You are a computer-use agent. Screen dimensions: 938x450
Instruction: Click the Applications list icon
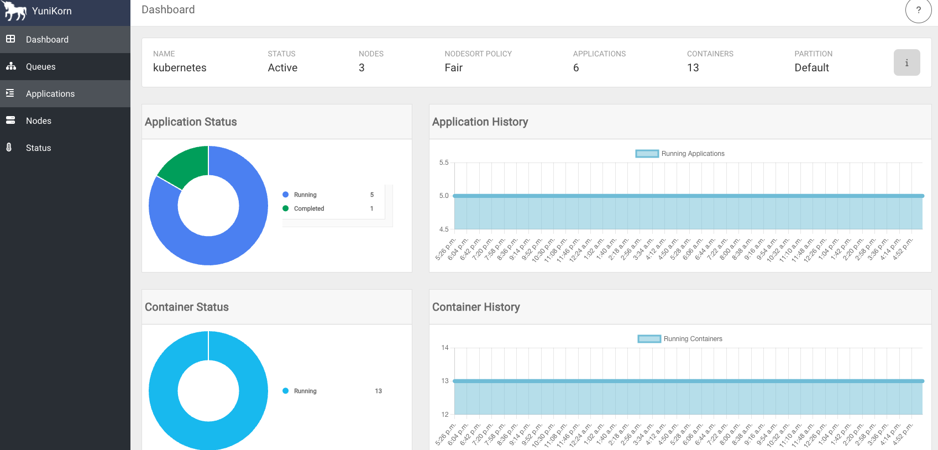coord(10,93)
